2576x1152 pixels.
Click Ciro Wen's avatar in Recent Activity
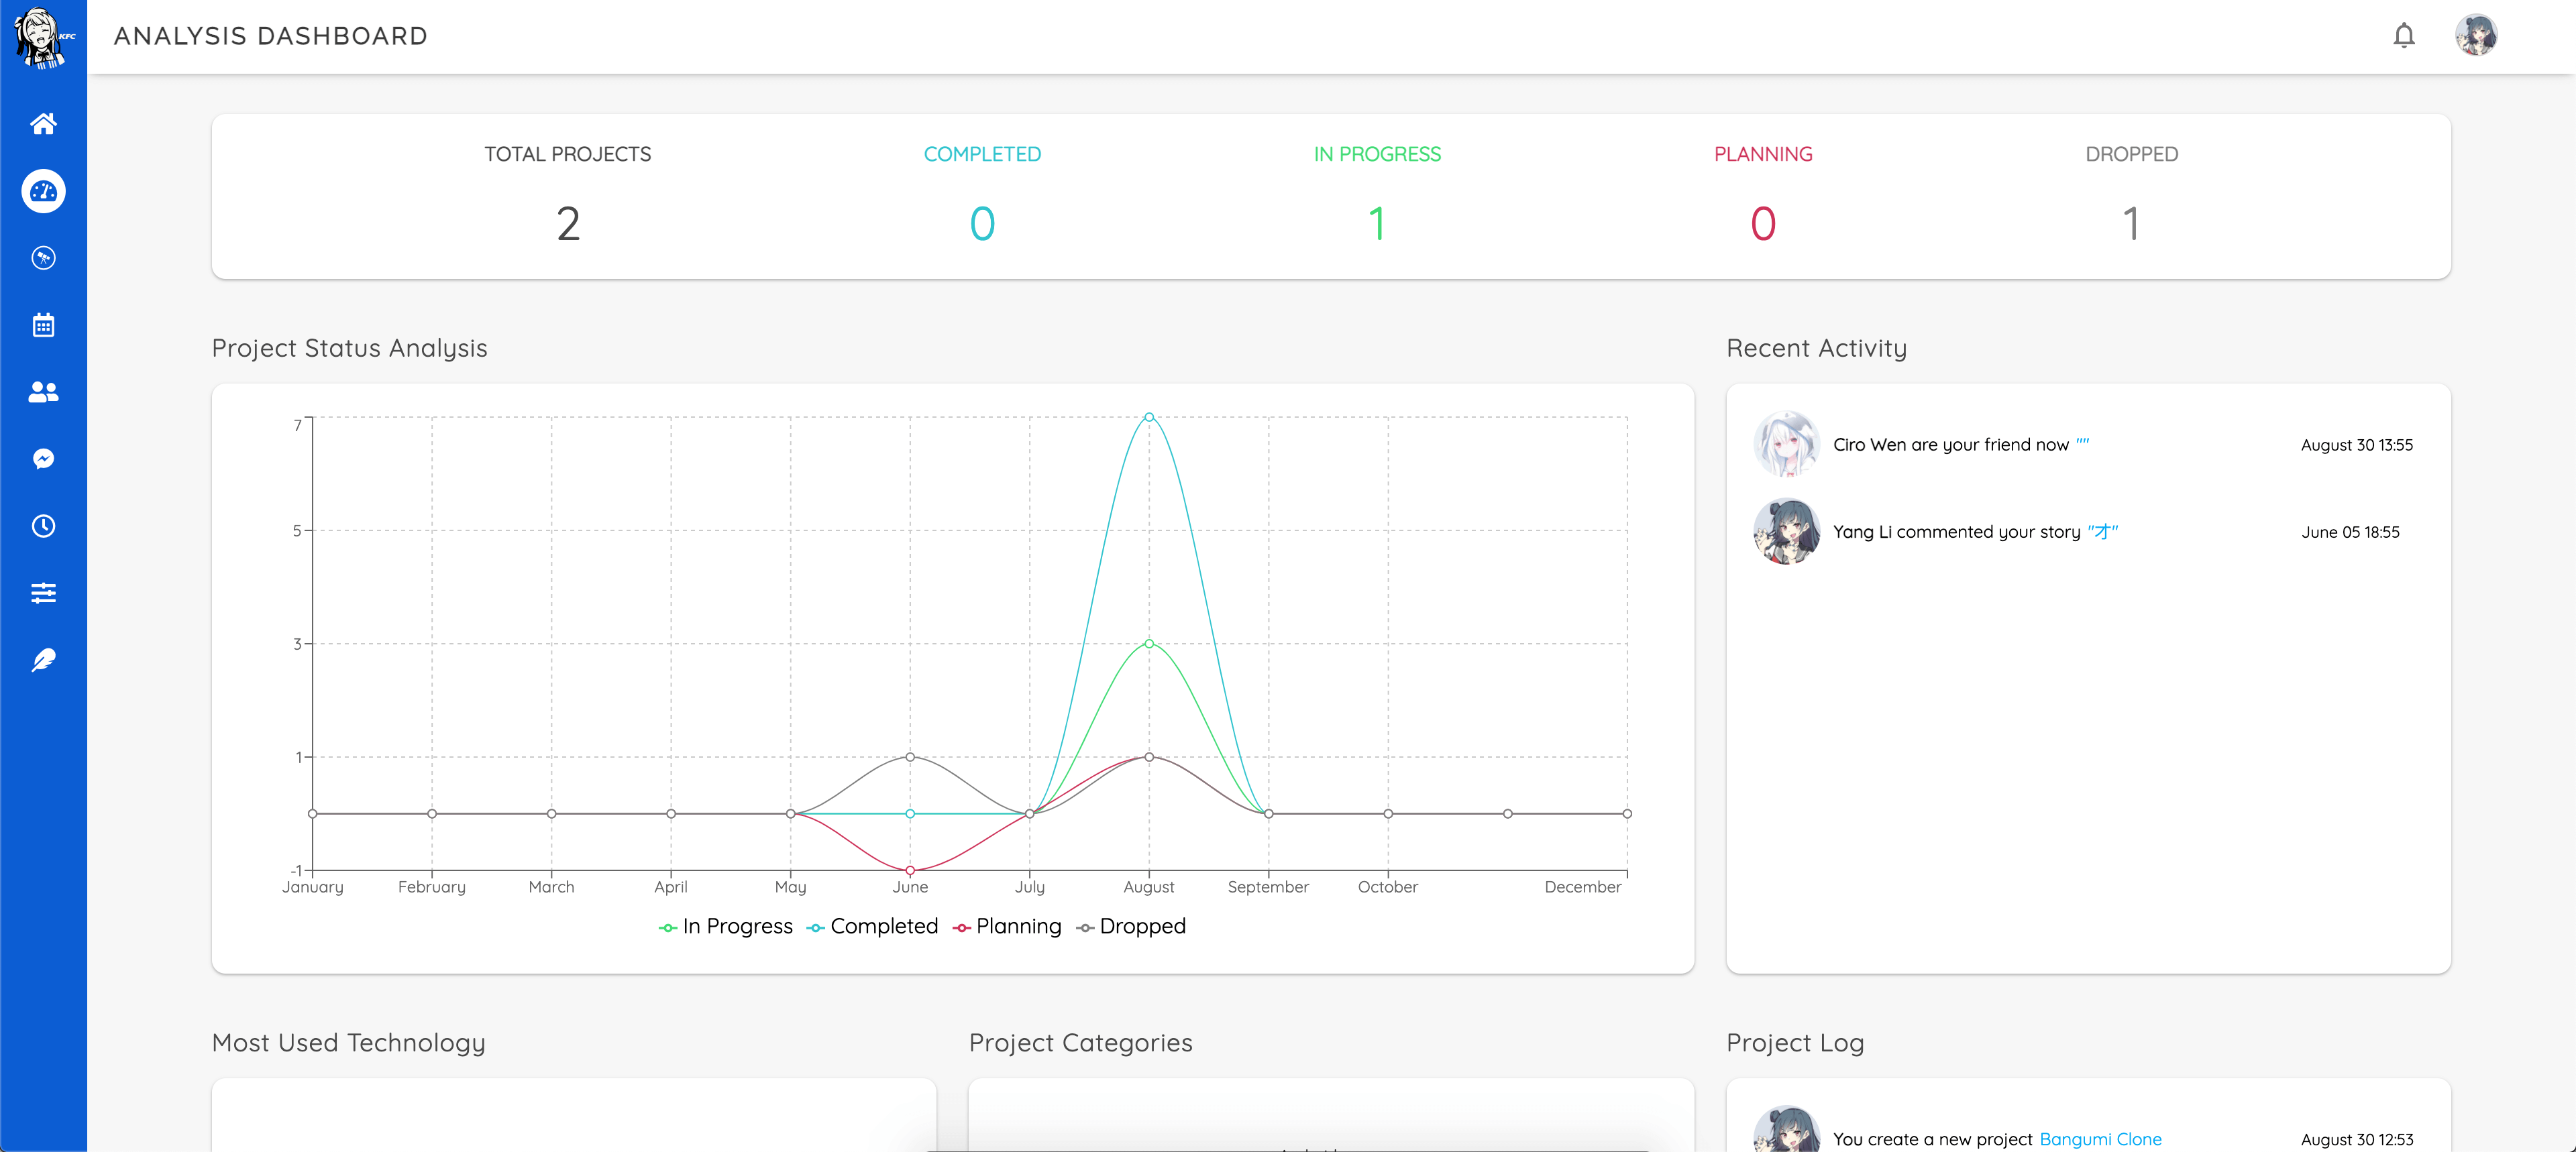click(1786, 445)
